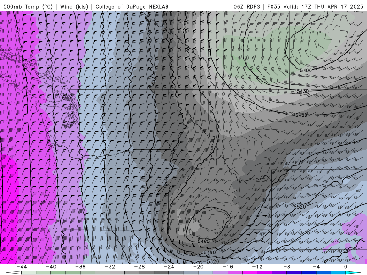Click the -4 colorbar tick label
Image resolution: width=367 pixels, height=275 pixels.
316,267
